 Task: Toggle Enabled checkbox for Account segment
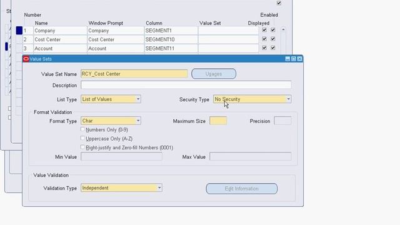click(273, 48)
